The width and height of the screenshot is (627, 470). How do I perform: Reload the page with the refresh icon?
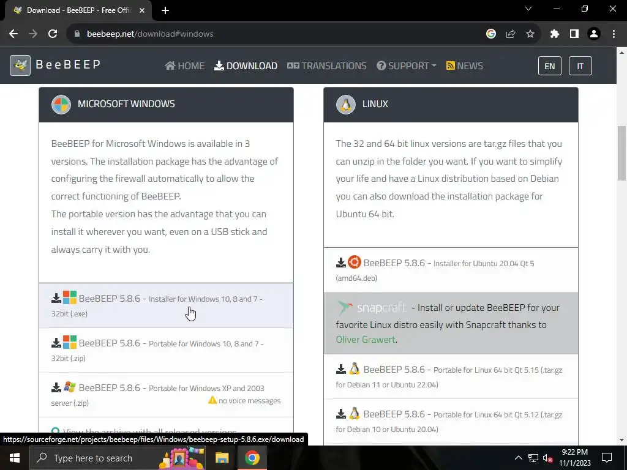[x=53, y=34]
